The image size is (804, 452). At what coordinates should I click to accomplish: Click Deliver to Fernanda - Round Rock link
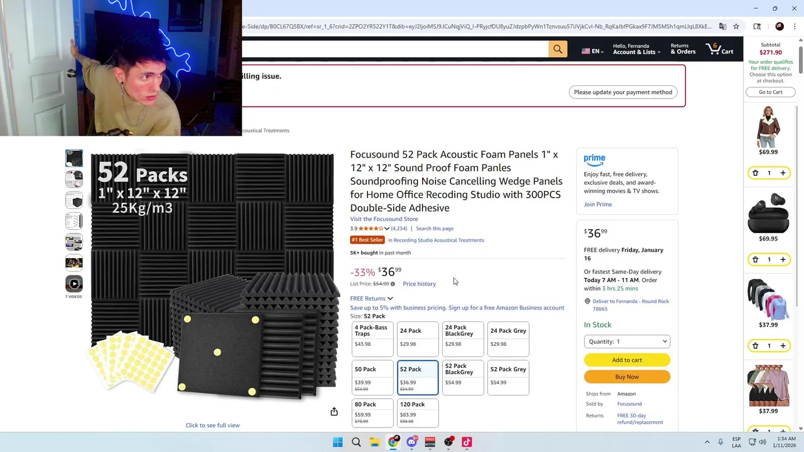[x=631, y=305]
